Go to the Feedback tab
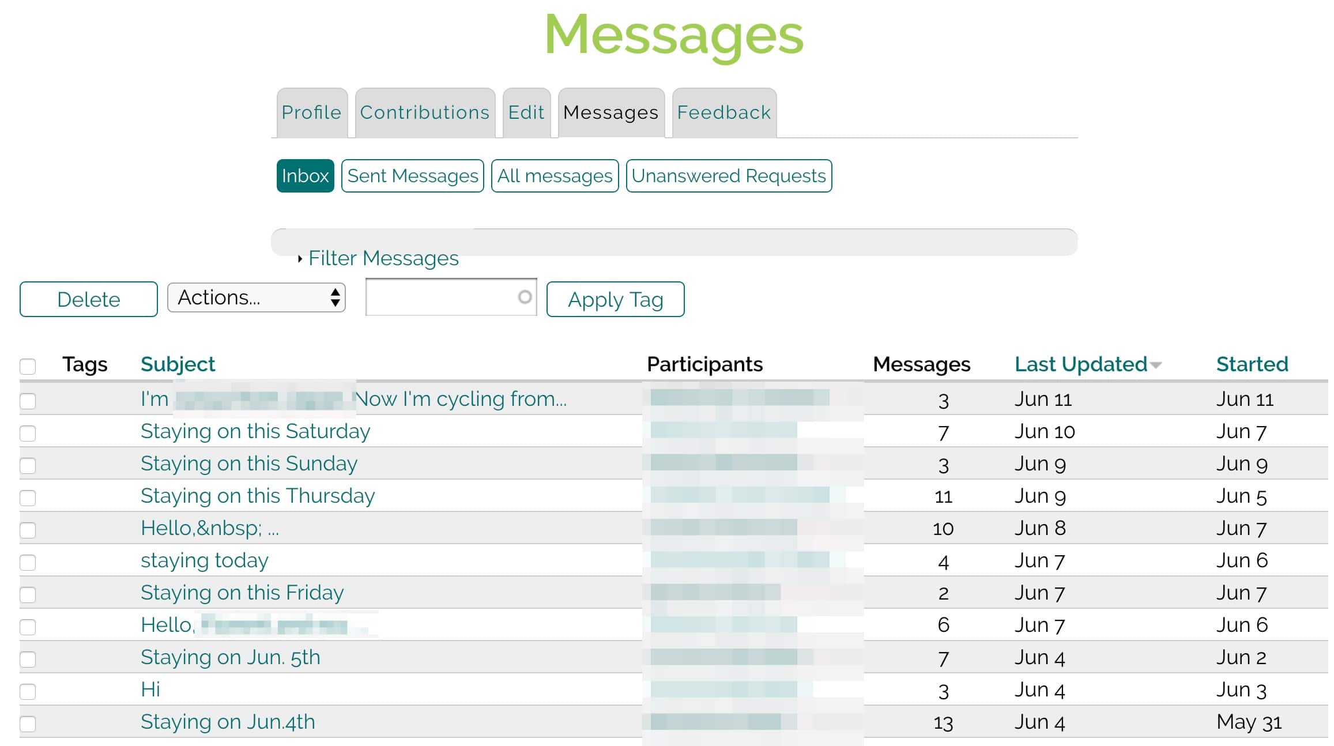Image resolution: width=1334 pixels, height=746 pixels. click(723, 112)
